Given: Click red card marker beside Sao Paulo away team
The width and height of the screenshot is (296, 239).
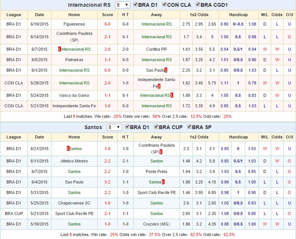Looking at the screenshot, I should coord(166,70).
